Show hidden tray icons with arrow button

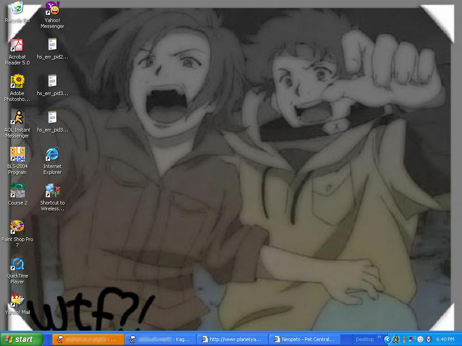(x=388, y=340)
